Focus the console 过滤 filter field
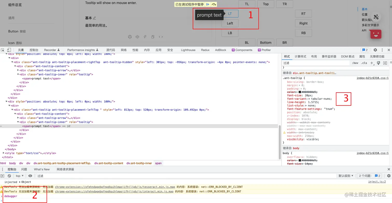The width and height of the screenshot is (392, 203). [186, 176]
